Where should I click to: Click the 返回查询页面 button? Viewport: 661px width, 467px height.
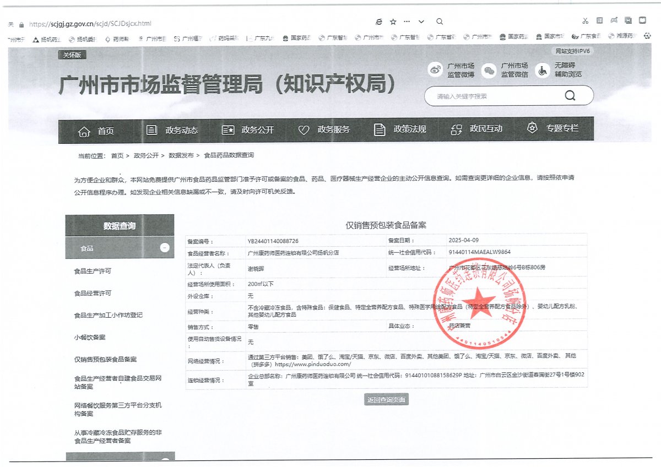(387, 400)
